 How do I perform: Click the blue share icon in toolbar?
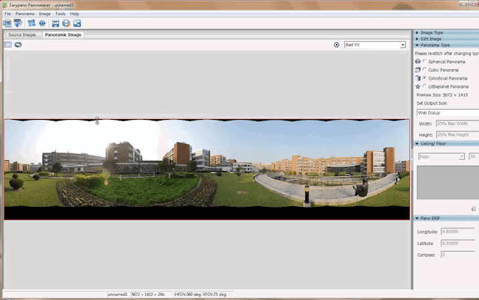click(77, 23)
